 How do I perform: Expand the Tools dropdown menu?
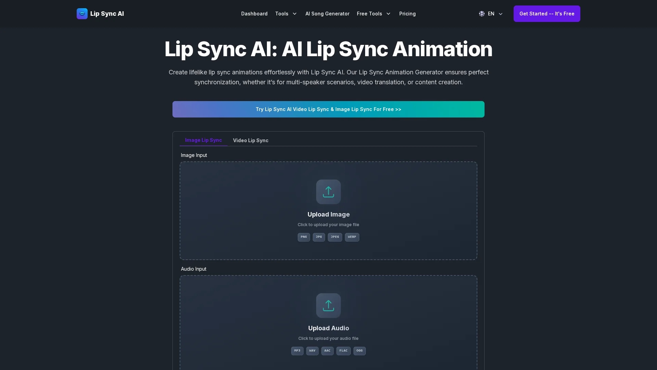click(x=286, y=14)
